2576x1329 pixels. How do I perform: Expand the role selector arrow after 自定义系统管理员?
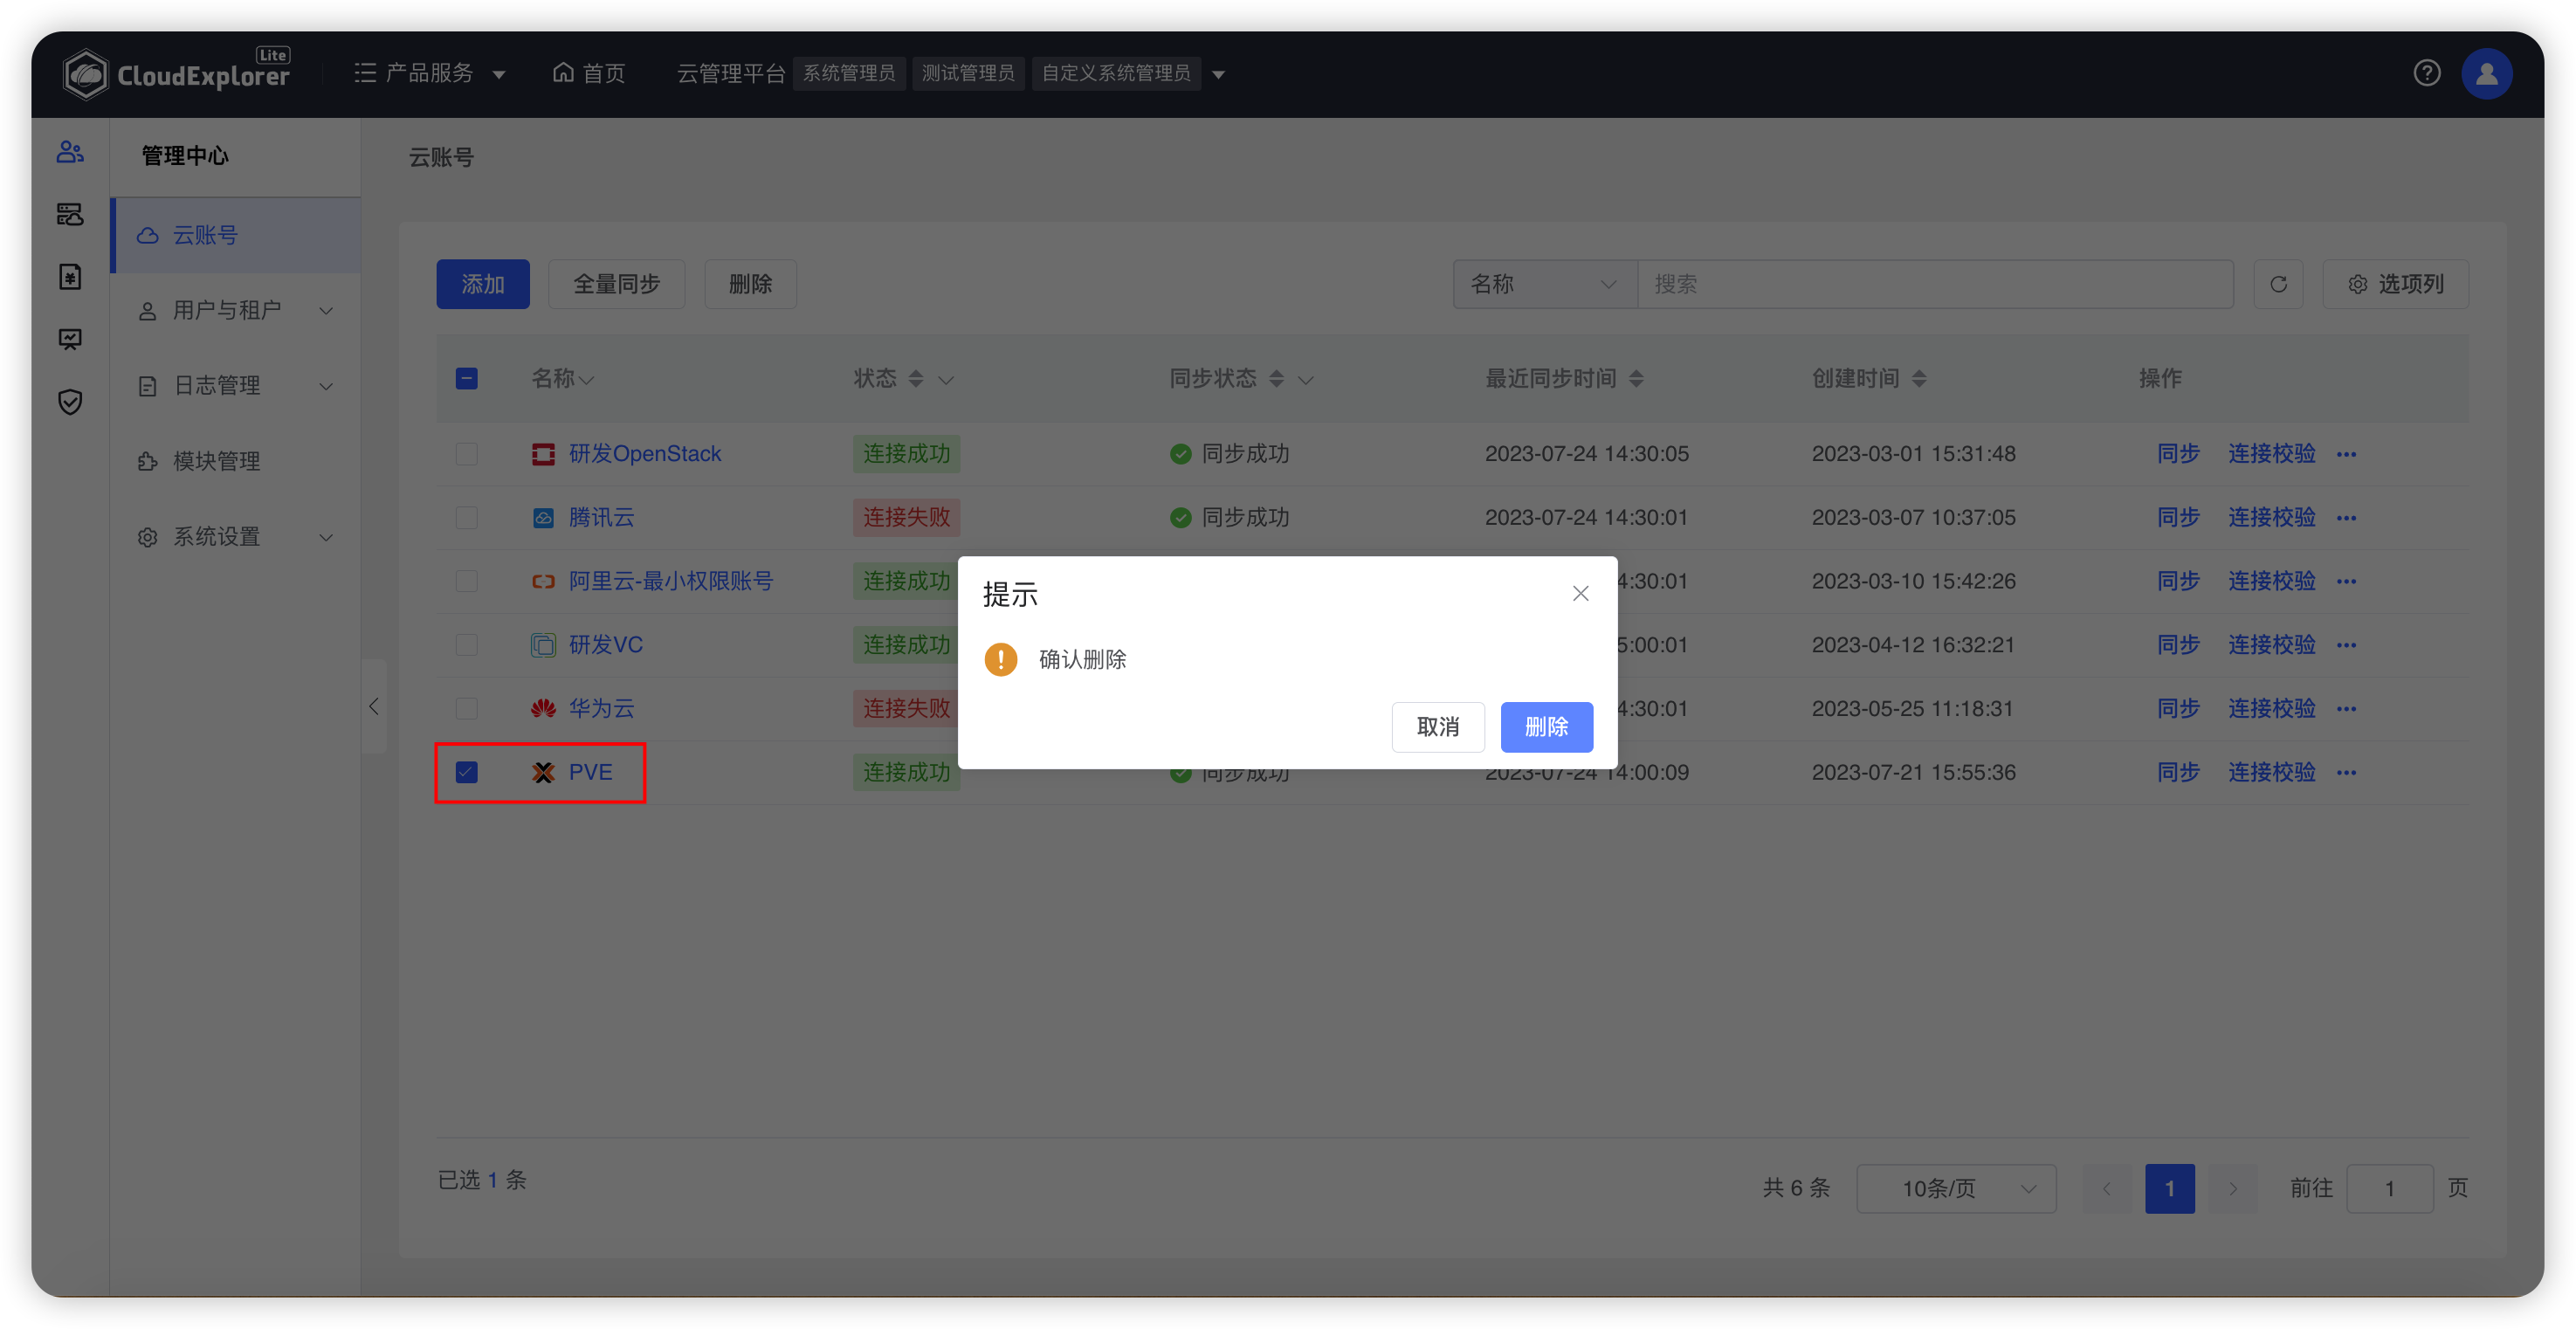click(1218, 74)
